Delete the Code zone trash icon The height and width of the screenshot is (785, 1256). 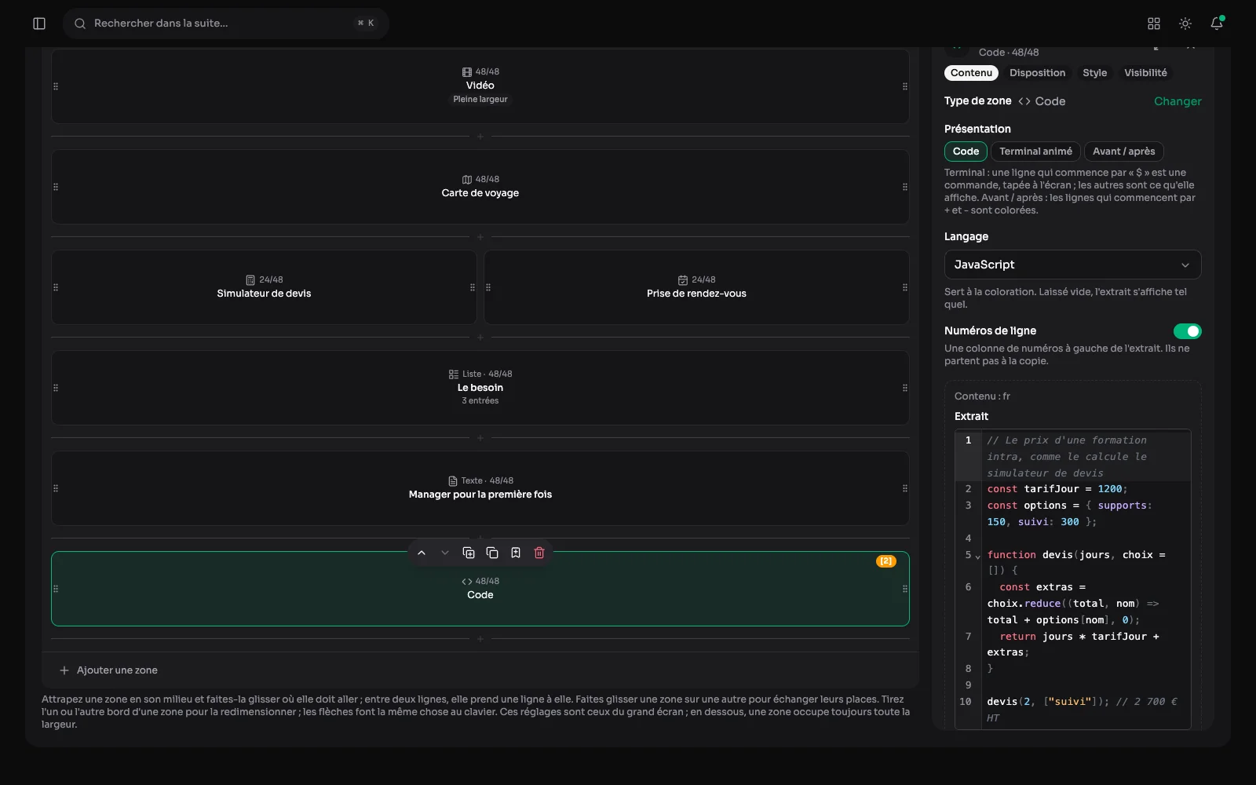pyautogui.click(x=539, y=553)
